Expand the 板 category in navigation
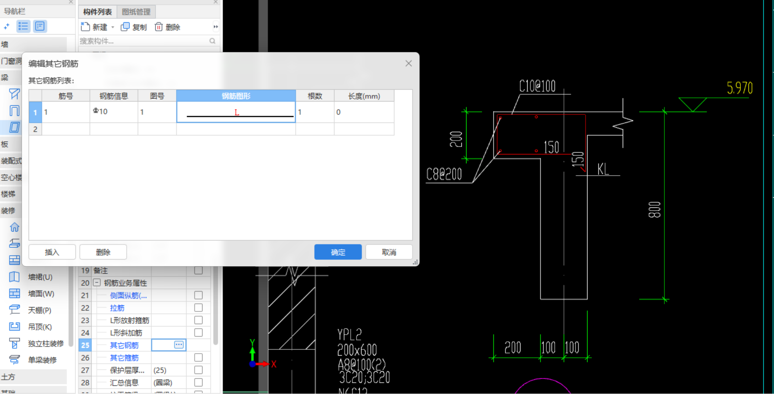Viewport: 774px width, 394px height. coord(11,144)
